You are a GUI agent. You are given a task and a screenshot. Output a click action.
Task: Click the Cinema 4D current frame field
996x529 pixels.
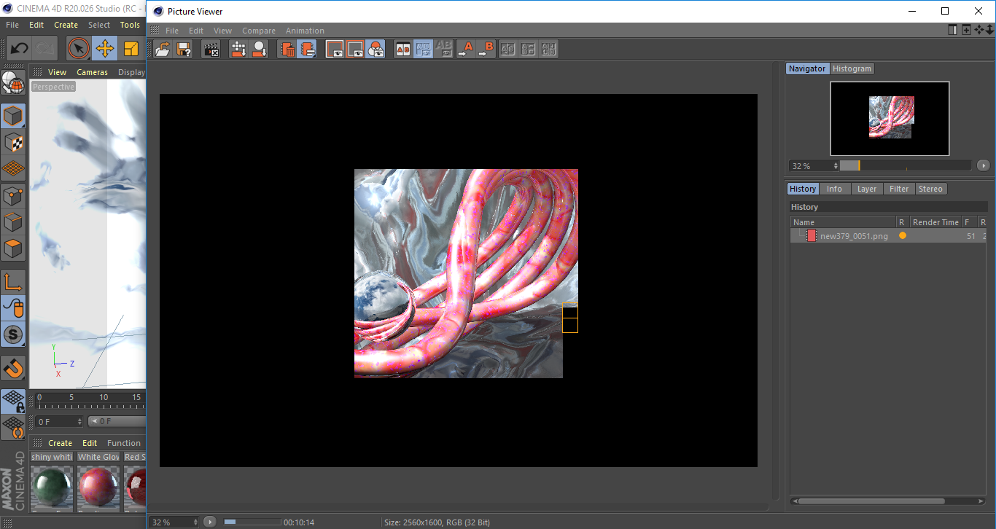click(58, 421)
